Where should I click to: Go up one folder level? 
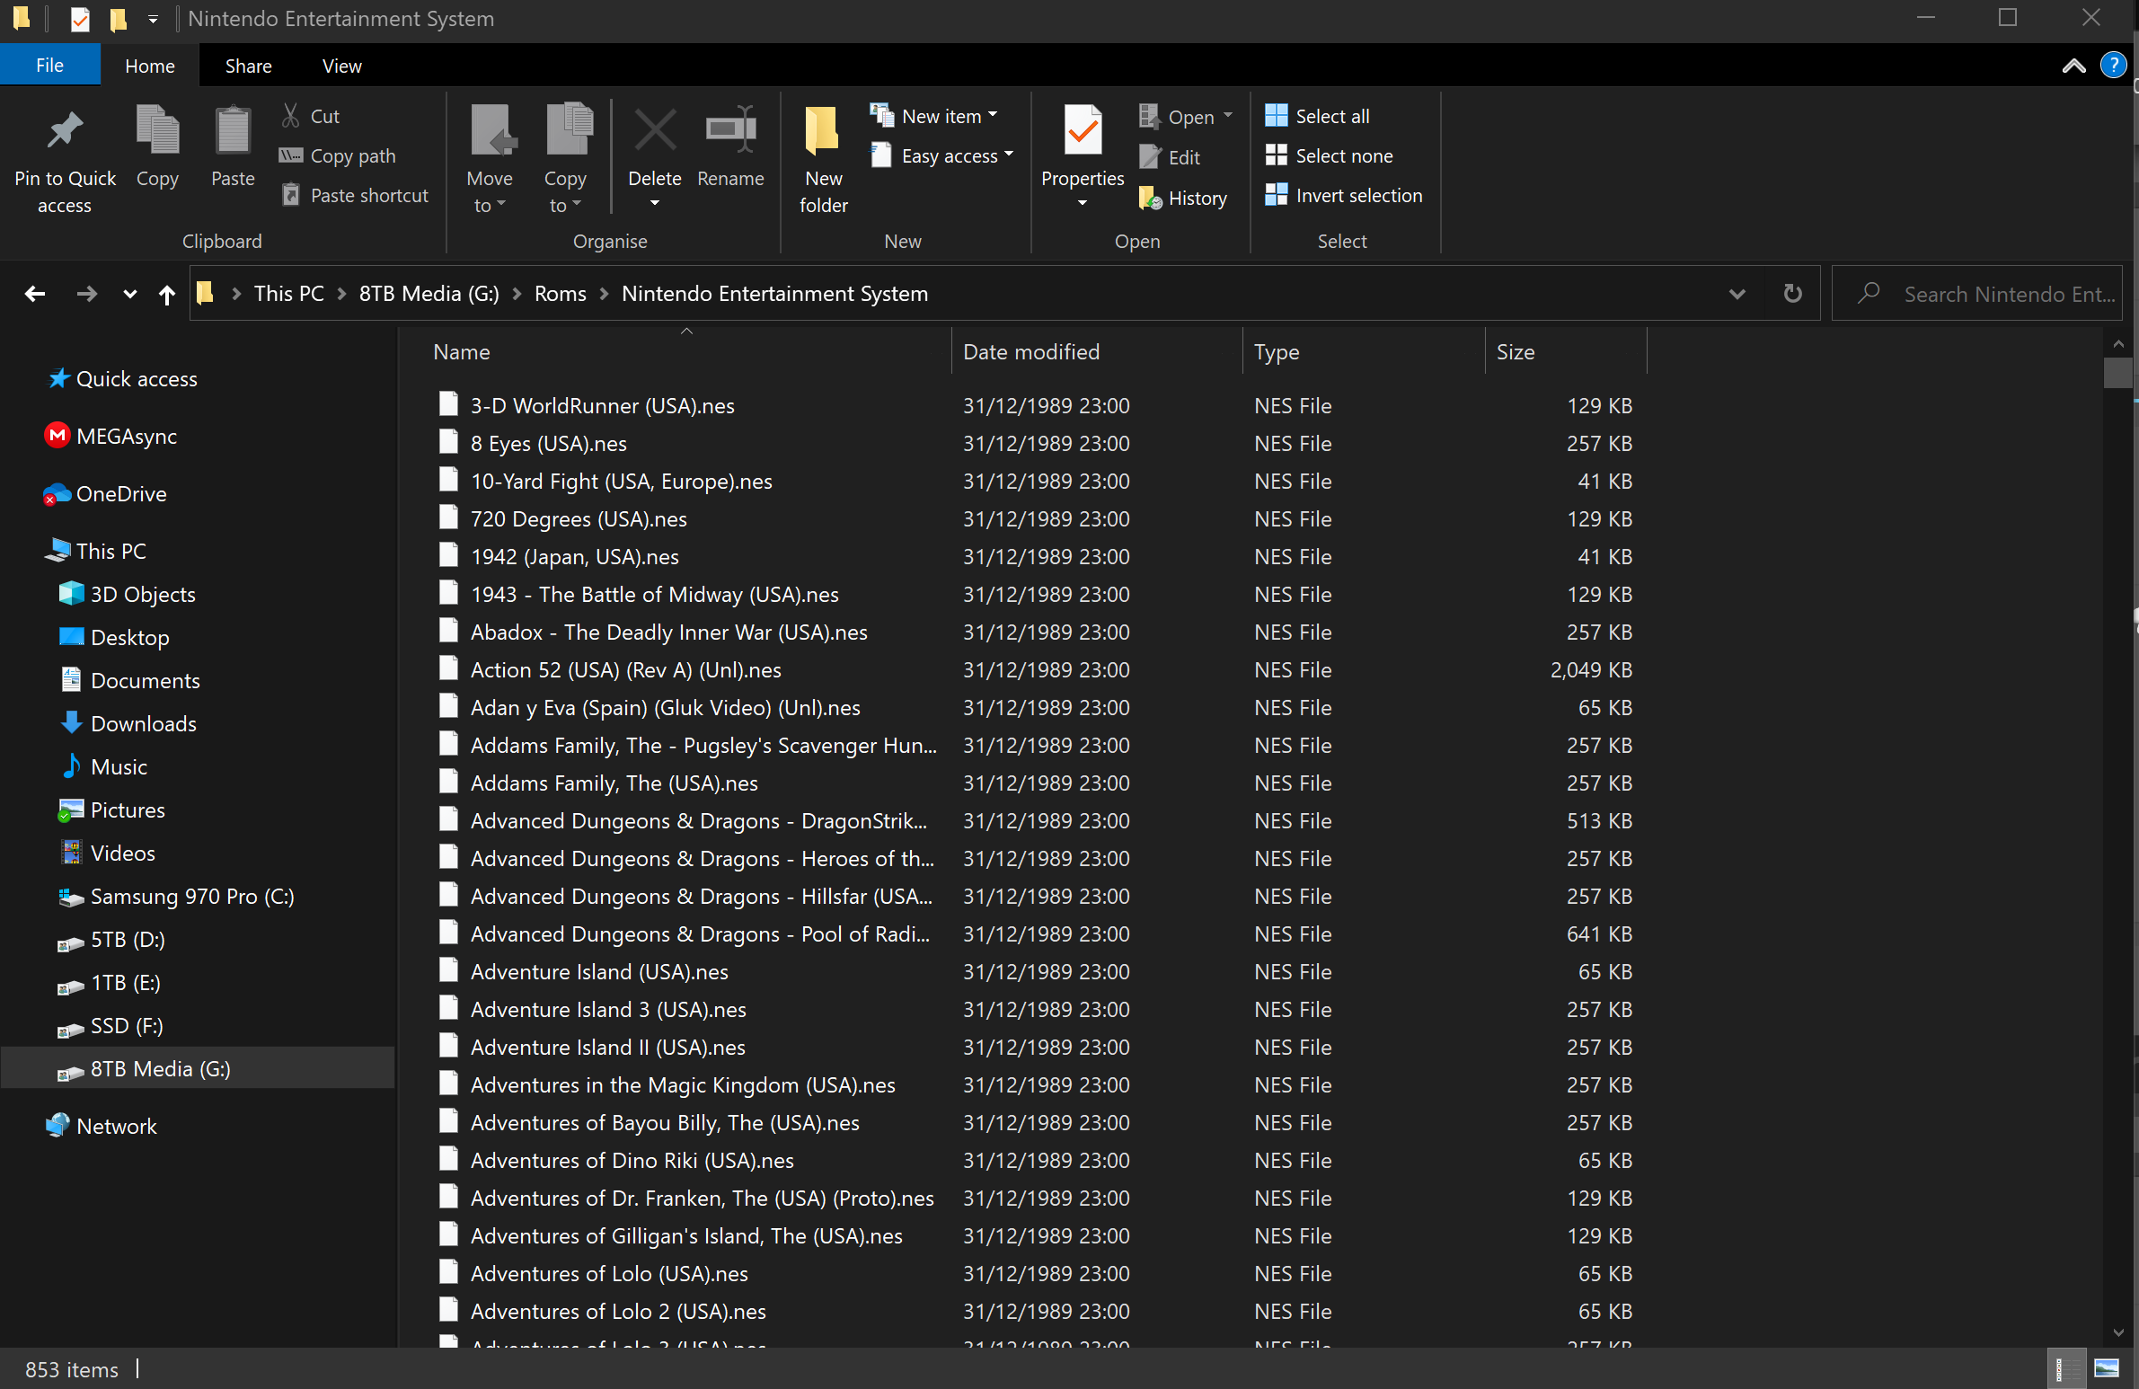pyautogui.click(x=166, y=294)
